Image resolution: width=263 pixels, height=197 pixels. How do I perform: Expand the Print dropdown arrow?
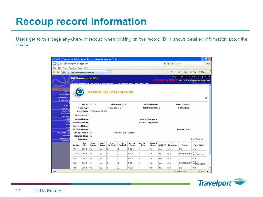[188, 72]
